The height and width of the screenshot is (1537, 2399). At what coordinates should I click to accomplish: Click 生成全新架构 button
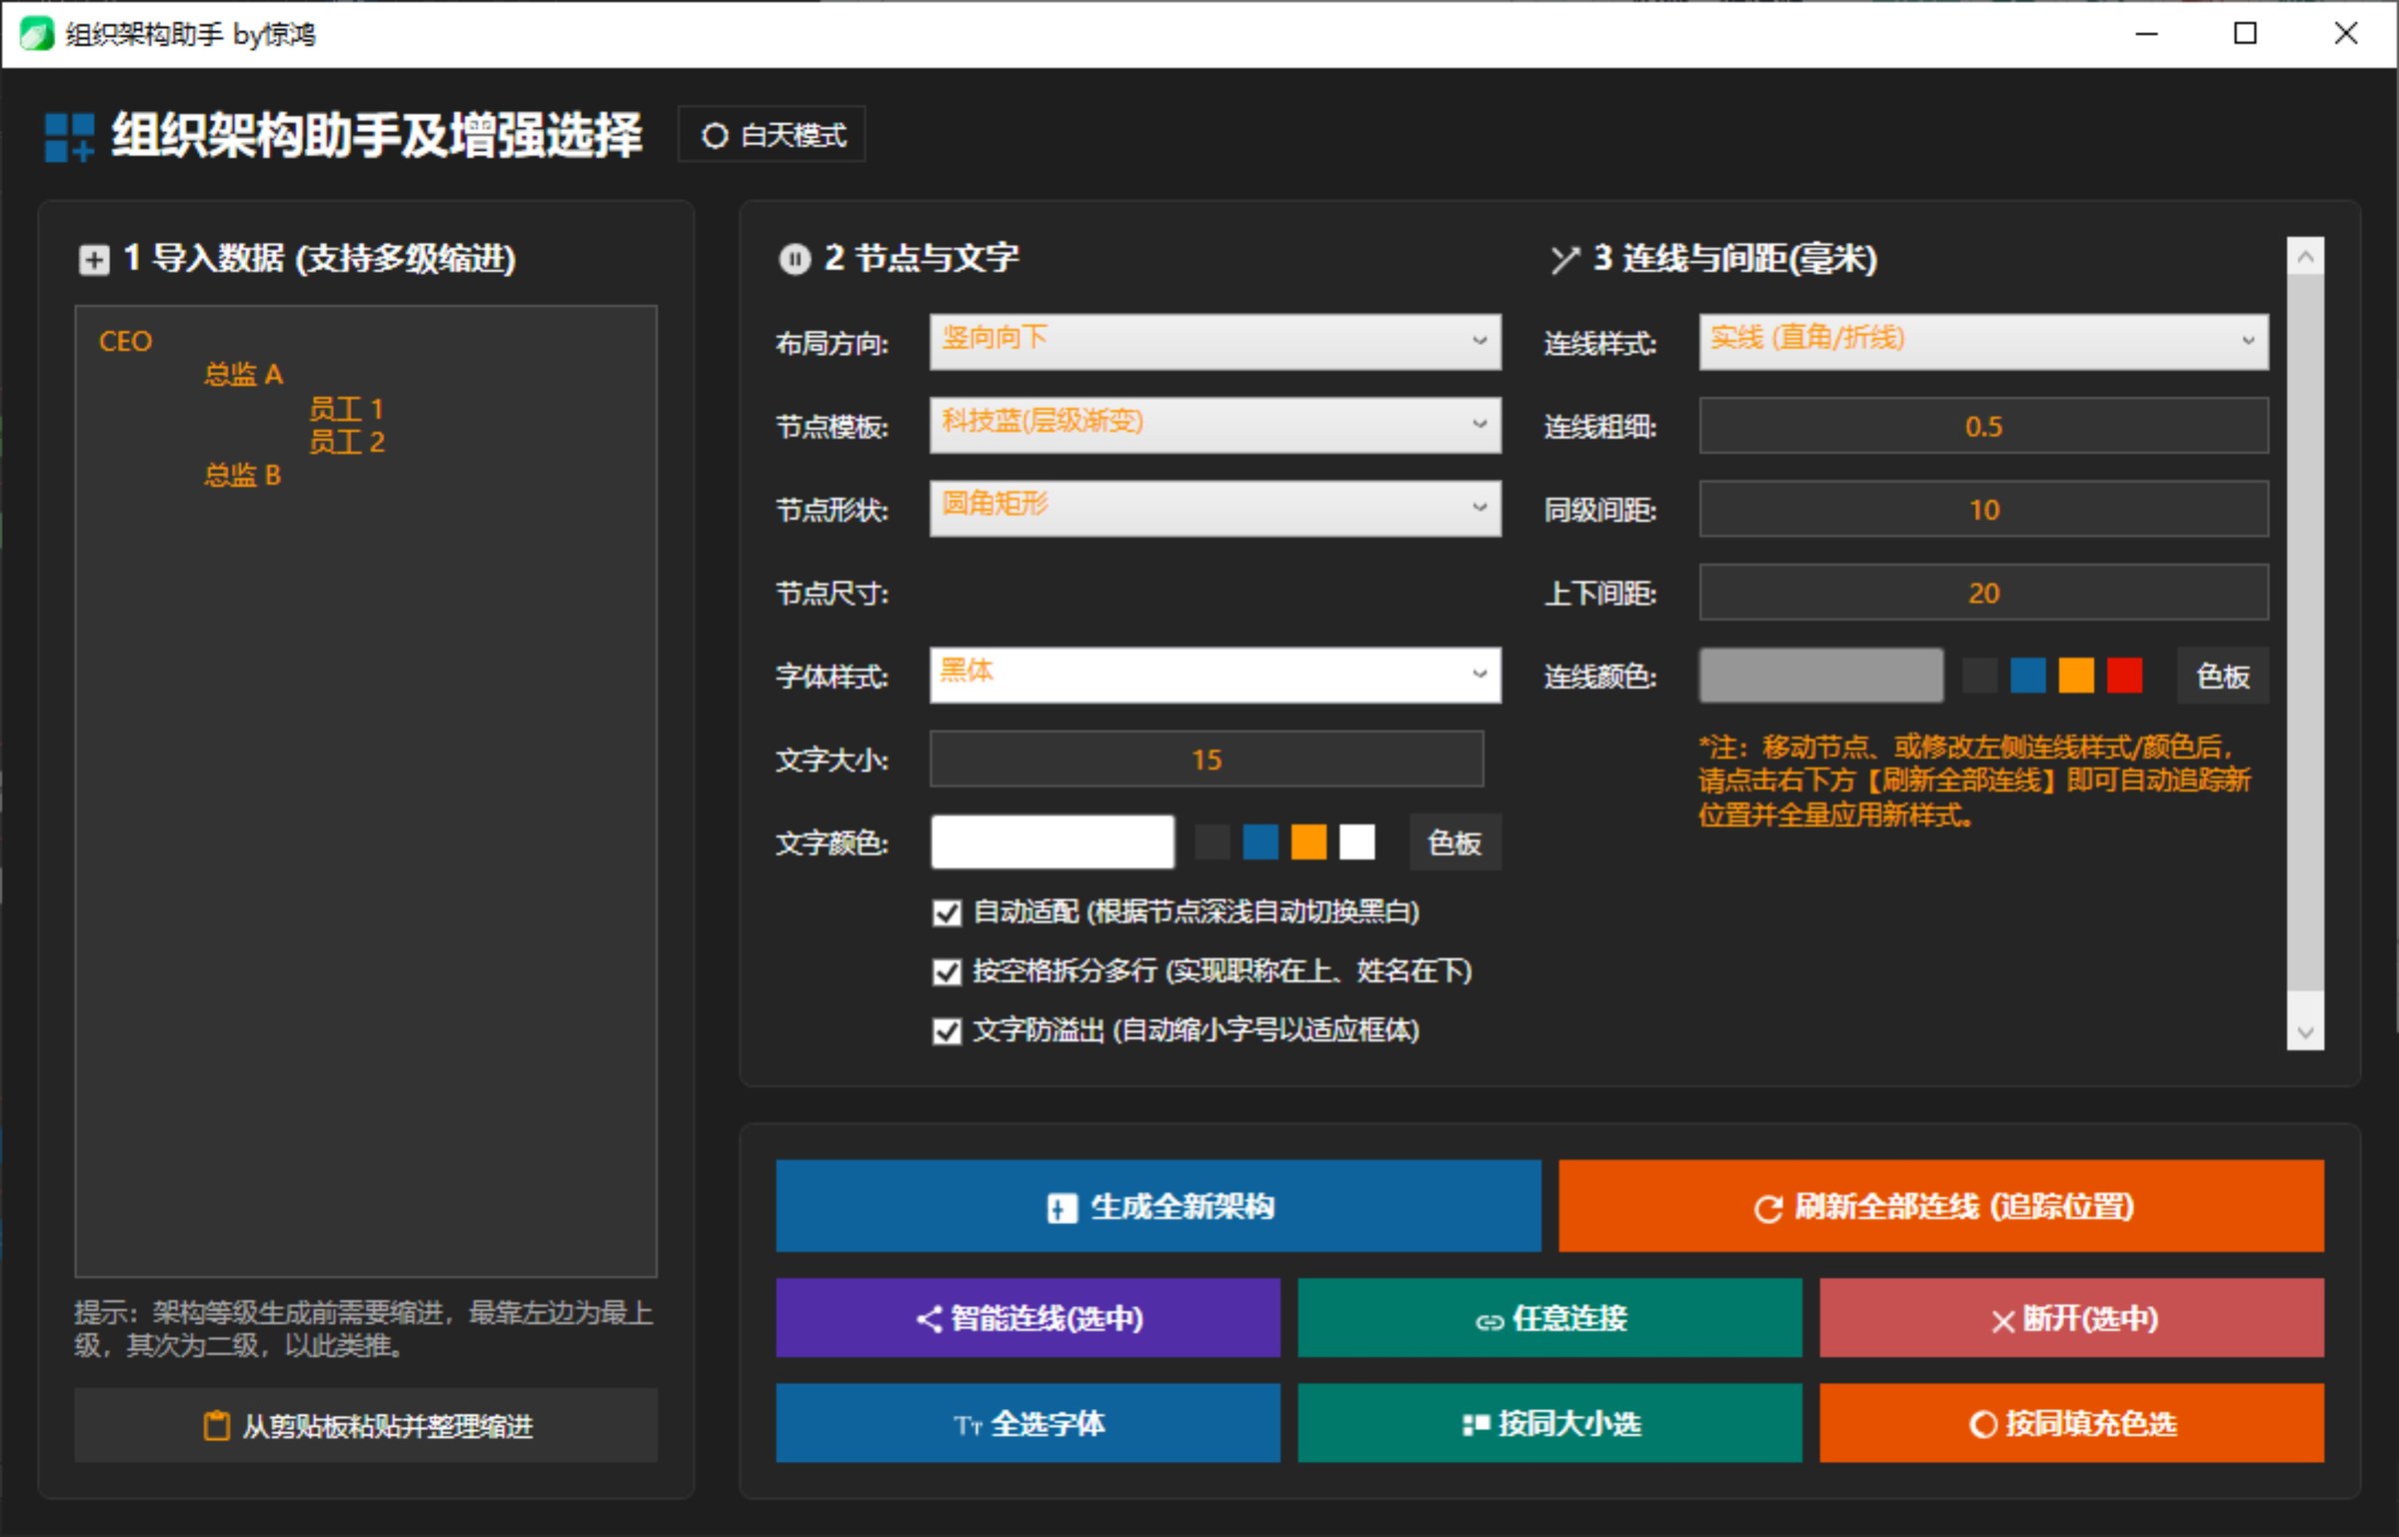[1159, 1206]
